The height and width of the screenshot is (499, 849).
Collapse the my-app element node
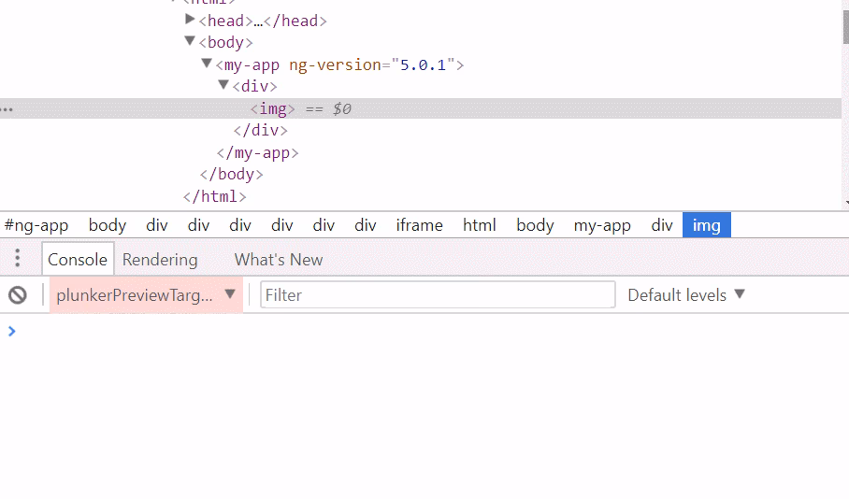click(x=207, y=64)
